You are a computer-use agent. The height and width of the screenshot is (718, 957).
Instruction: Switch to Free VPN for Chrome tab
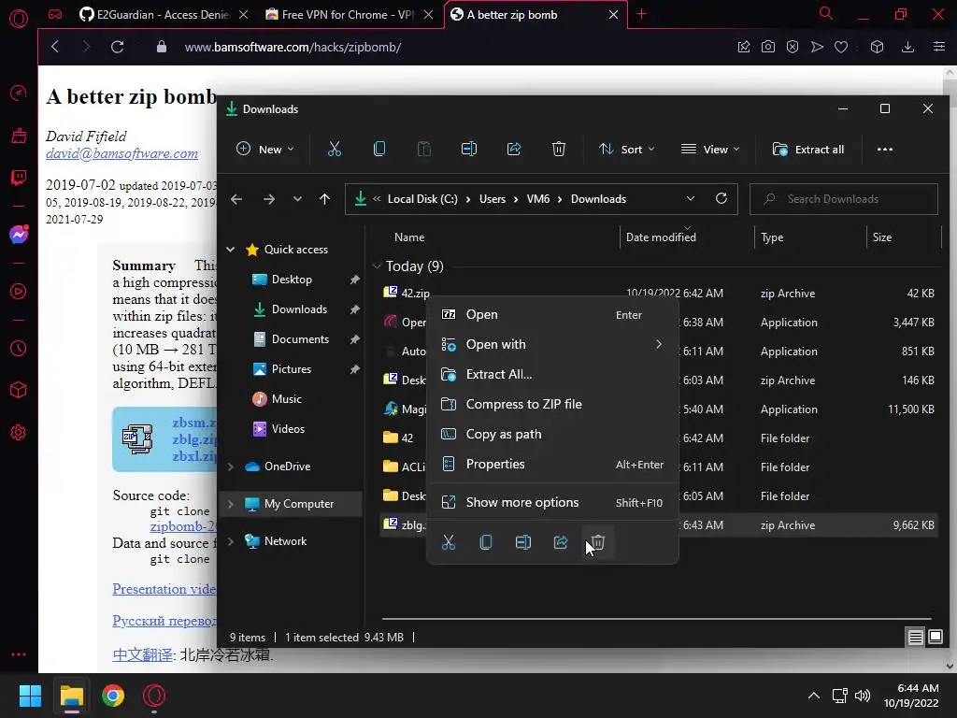tap(350, 14)
